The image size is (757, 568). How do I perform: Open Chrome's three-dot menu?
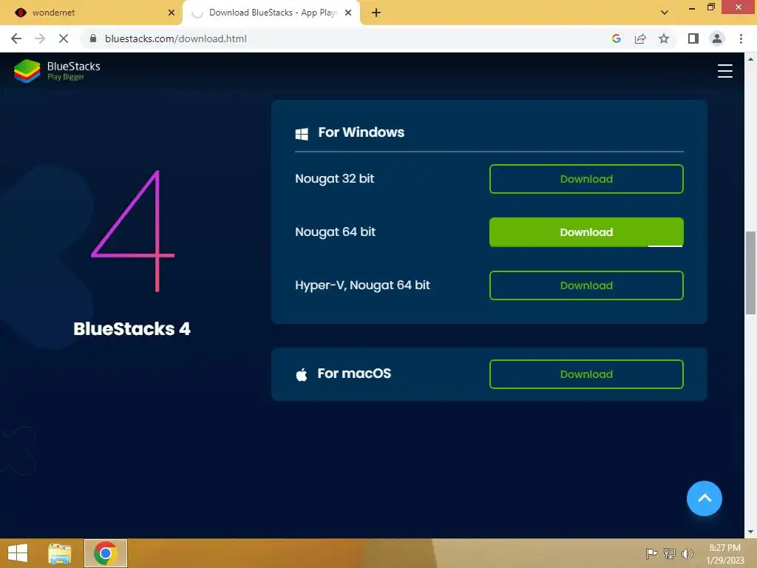(741, 38)
